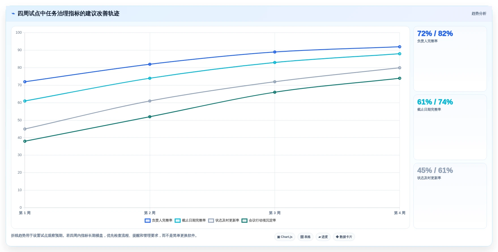Click the 负责人完整率 data point at 第 2 周
The image size is (498, 252).
150,64
